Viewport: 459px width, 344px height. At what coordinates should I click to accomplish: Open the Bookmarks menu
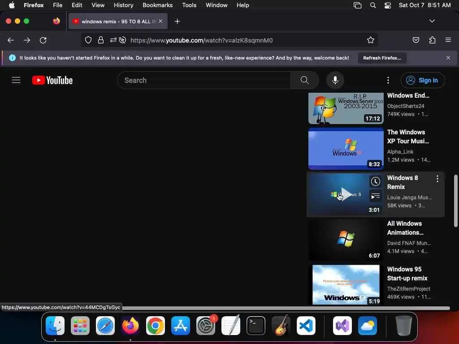pos(157,5)
